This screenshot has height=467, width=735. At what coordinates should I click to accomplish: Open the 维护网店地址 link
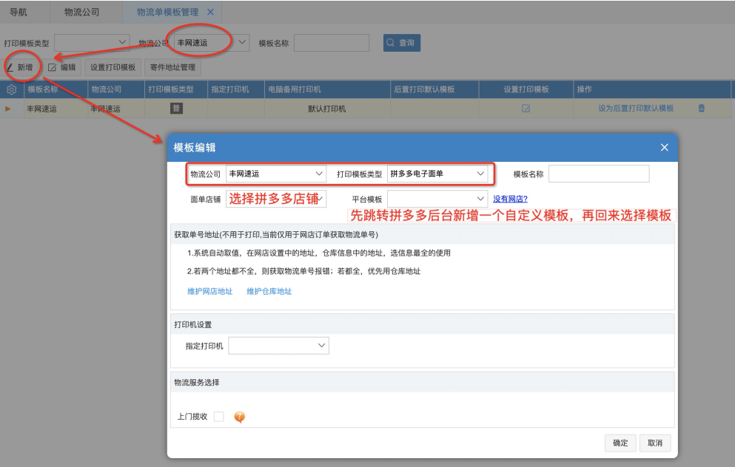click(210, 291)
